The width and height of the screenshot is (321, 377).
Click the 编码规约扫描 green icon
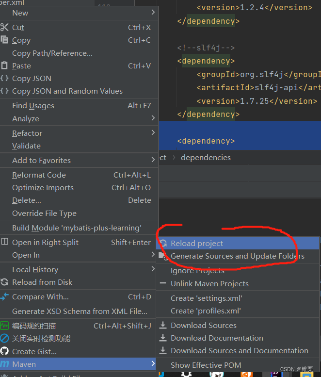(4, 326)
